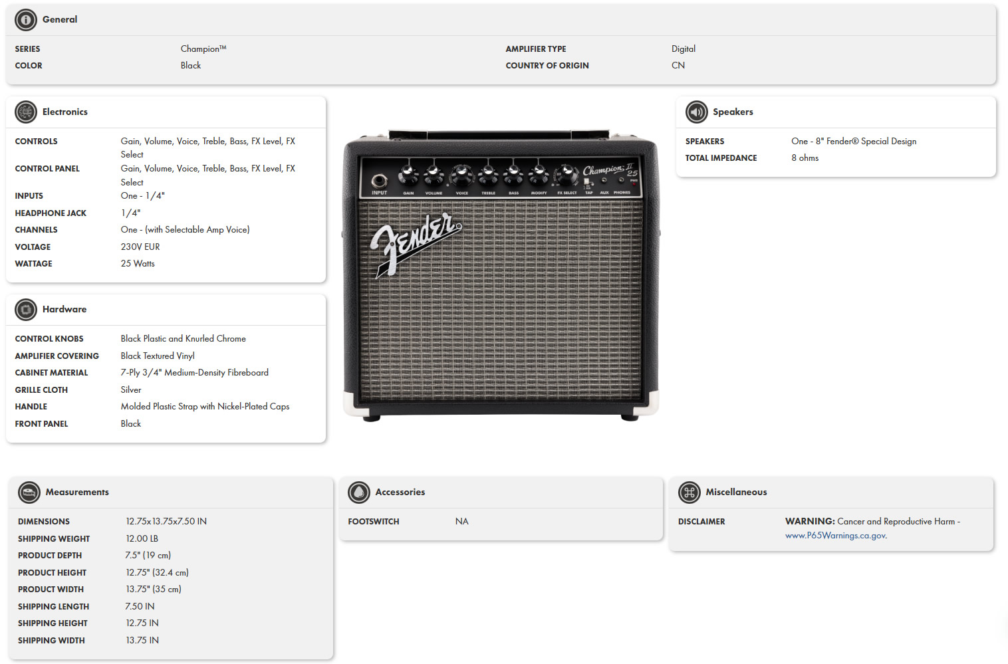
Task: Click the Miscellaneous section heading
Action: pos(736,493)
